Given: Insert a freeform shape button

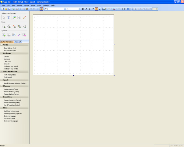Looking at the screenshot, I should pos(9,26).
